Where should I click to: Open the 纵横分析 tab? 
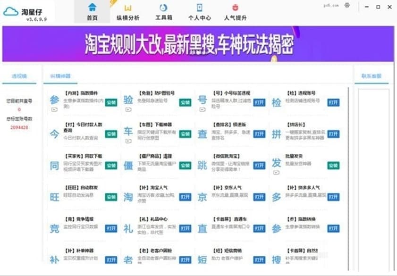click(x=128, y=12)
